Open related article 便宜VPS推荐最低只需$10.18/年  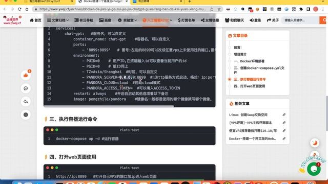[x=253, y=131]
